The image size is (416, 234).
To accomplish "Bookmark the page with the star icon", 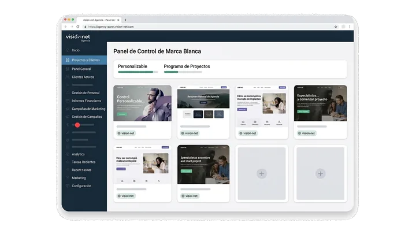I will pyautogui.click(x=336, y=27).
